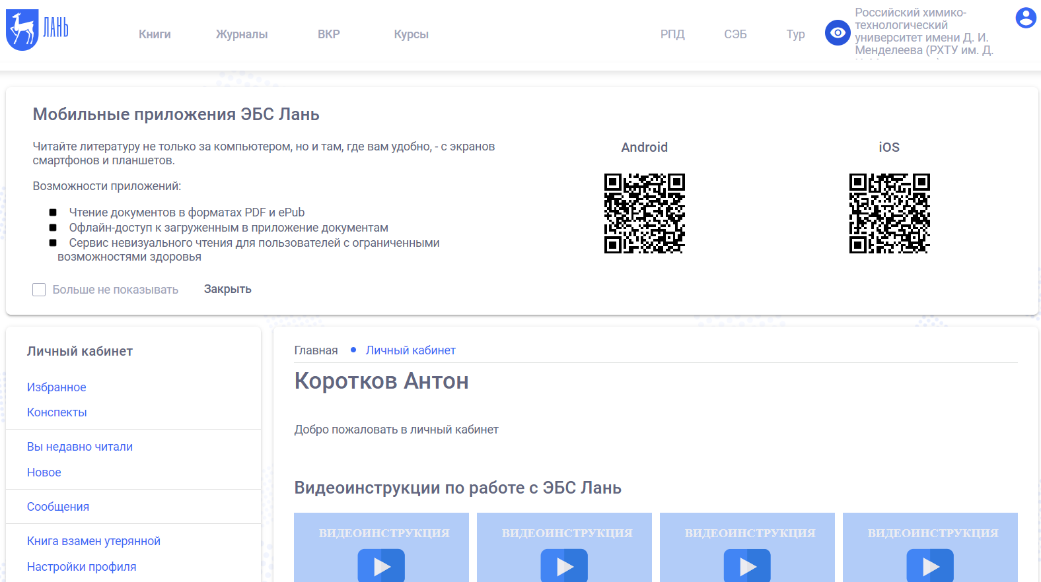
Task: Open the iOS QR code
Action: pos(889,213)
